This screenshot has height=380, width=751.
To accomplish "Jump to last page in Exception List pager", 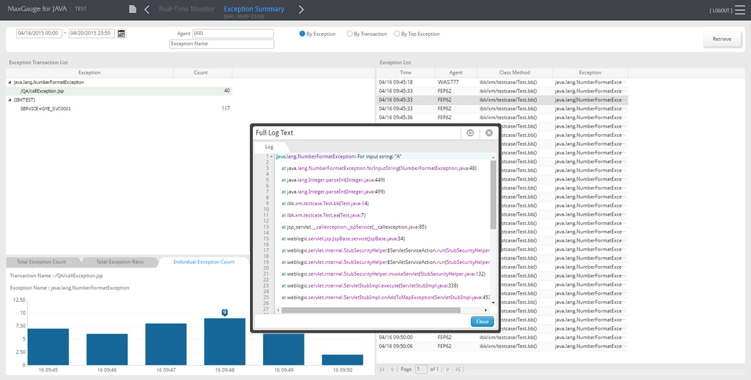I will click(458, 369).
